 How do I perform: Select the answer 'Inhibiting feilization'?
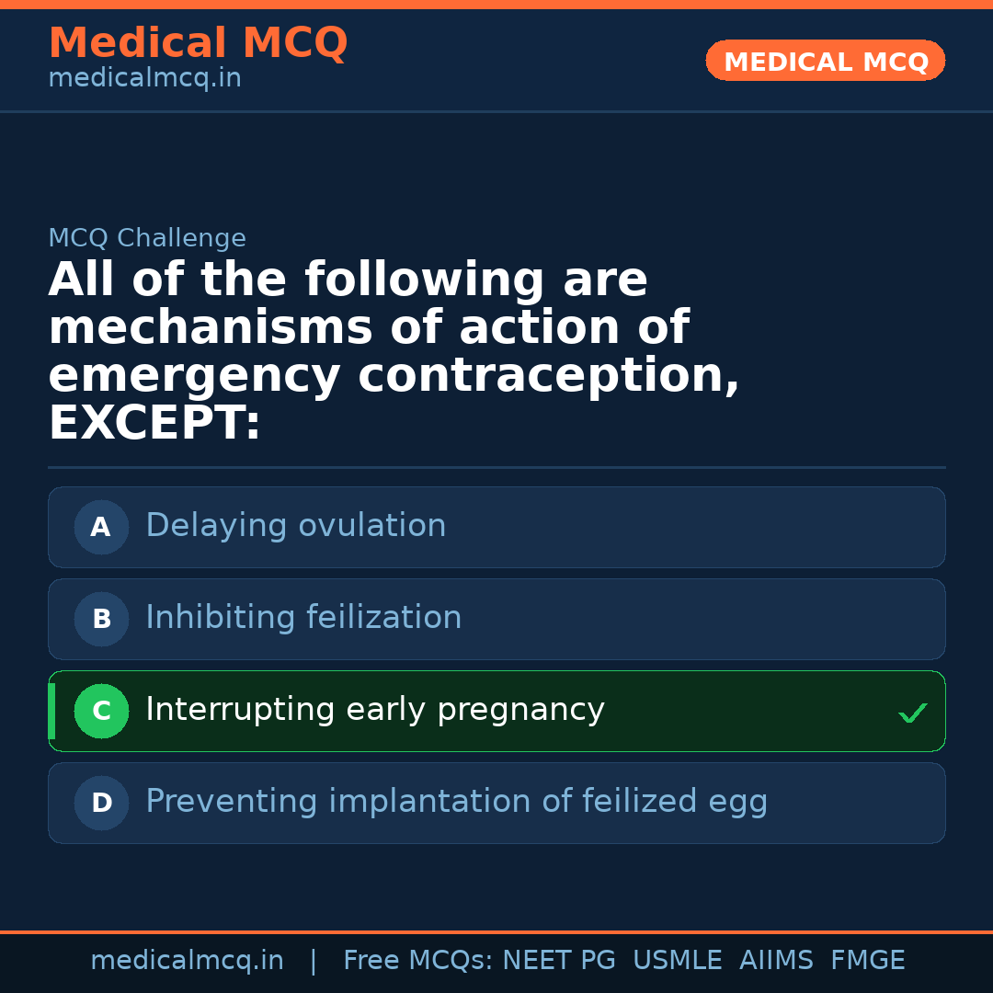click(303, 618)
